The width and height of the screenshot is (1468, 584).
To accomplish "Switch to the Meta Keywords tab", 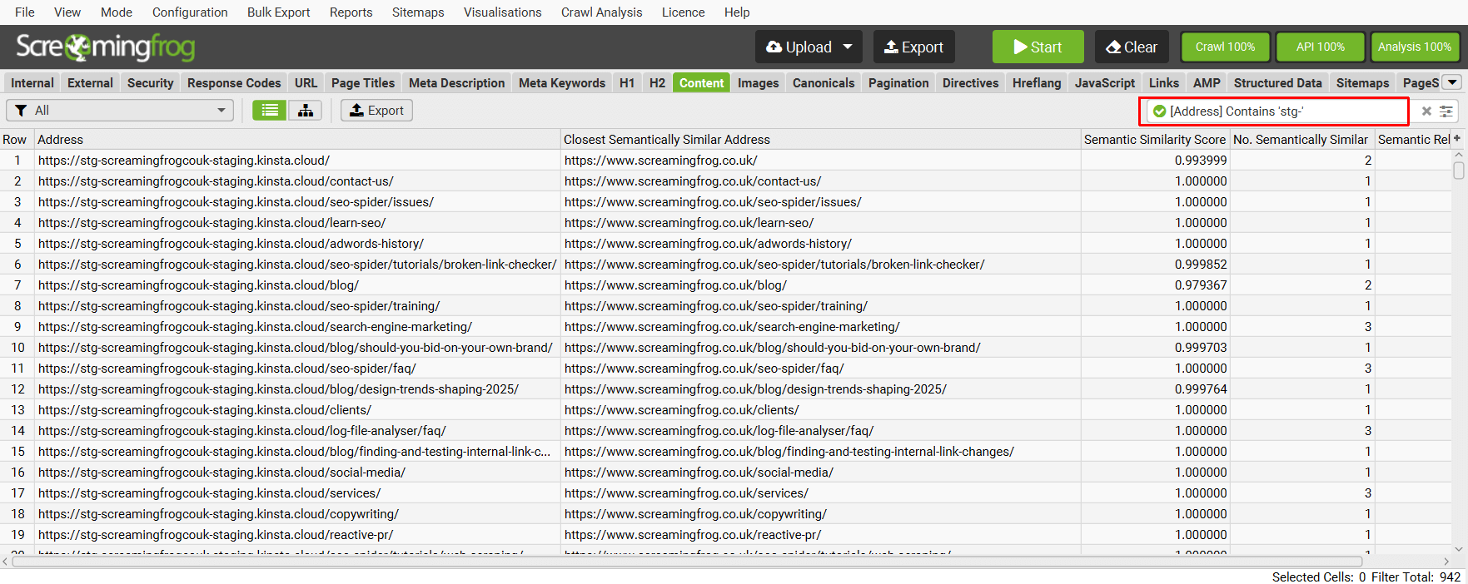I will 562,82.
